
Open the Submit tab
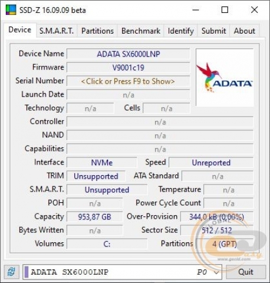point(213,31)
